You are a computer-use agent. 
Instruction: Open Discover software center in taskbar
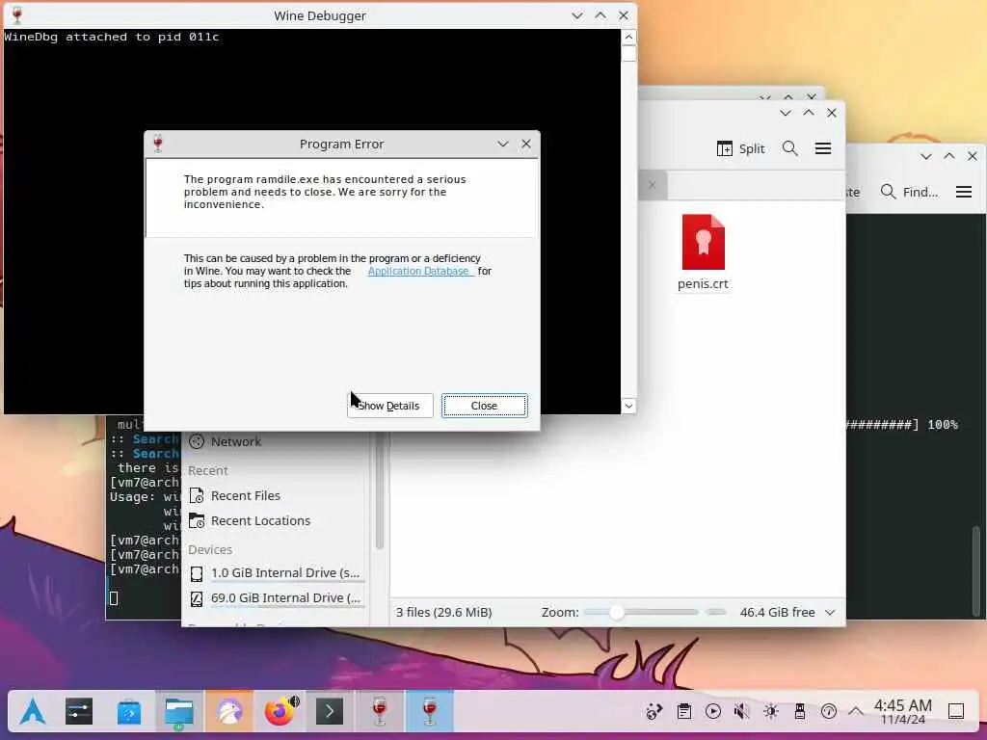[129, 712]
